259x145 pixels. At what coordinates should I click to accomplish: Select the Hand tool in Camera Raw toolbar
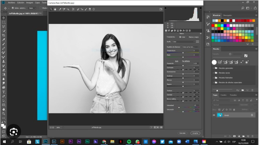pyautogui.click(x=55, y=9)
